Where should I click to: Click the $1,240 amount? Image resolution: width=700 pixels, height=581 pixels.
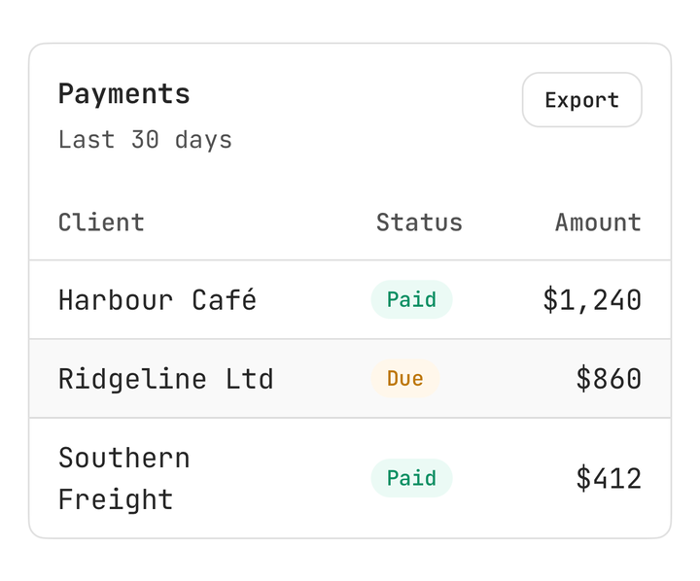pyautogui.click(x=592, y=300)
